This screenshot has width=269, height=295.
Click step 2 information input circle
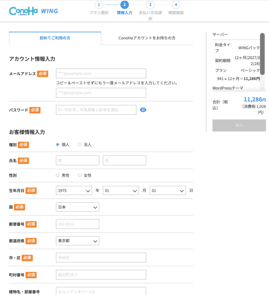tap(124, 5)
